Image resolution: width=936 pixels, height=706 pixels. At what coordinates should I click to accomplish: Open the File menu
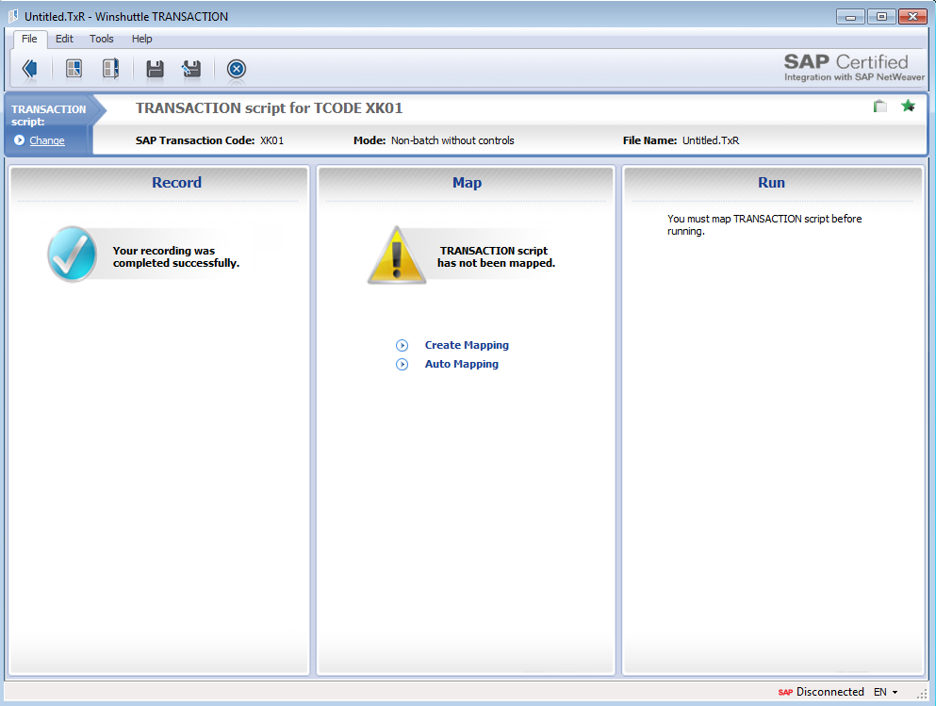click(x=29, y=39)
